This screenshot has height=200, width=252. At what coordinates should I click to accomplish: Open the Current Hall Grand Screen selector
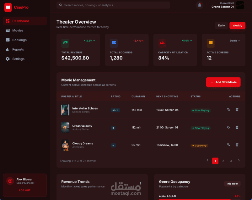click(228, 5)
